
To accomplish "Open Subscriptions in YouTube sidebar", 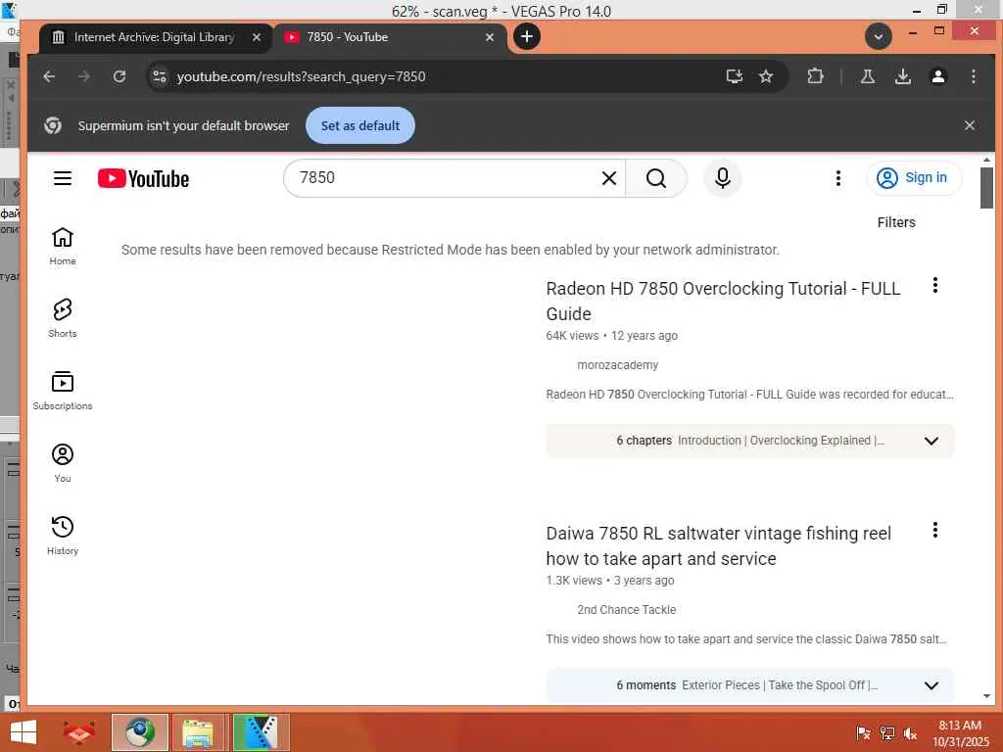I will pyautogui.click(x=62, y=391).
